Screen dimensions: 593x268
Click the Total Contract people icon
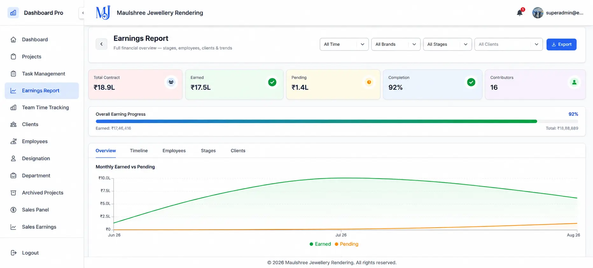pyautogui.click(x=171, y=82)
